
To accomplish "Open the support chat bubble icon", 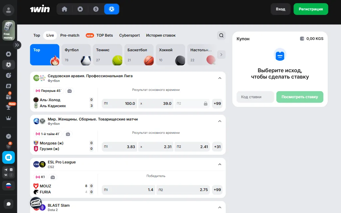I will point(8,204).
